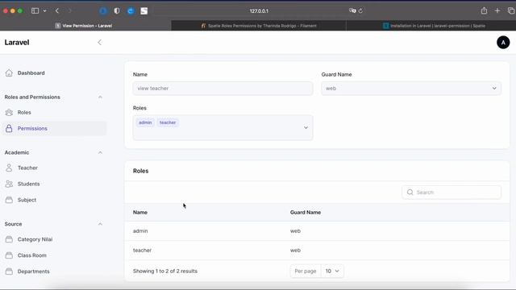Image resolution: width=516 pixels, height=290 pixels.
Task: Open the user avatar menu A
Action: pyautogui.click(x=503, y=43)
